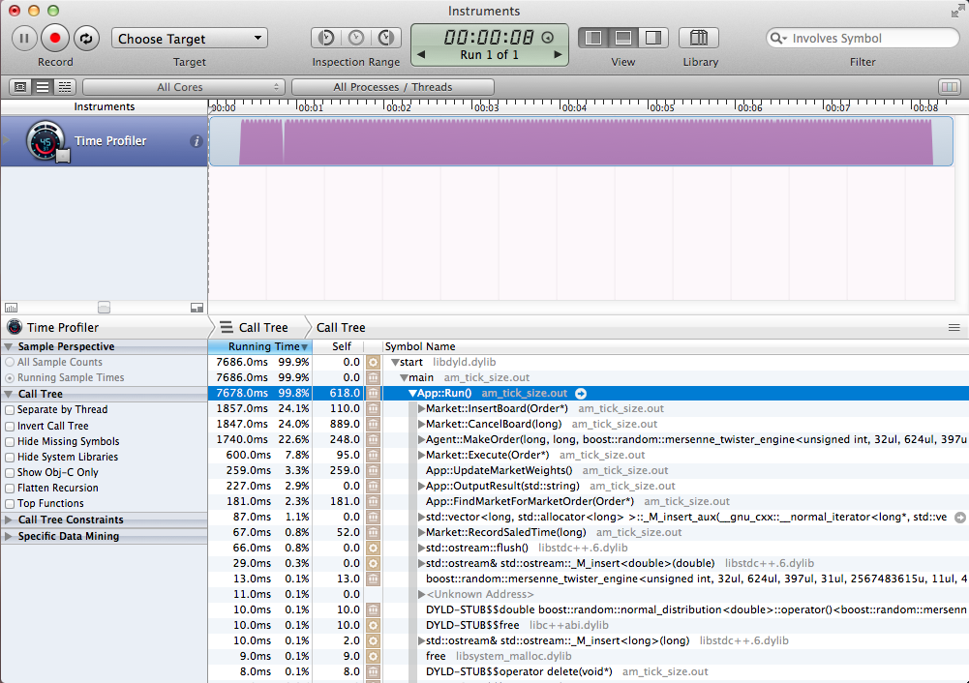Click the Time Profiler info button

(197, 140)
